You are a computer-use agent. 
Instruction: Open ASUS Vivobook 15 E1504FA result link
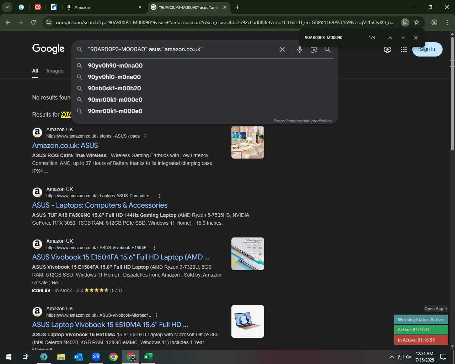[121, 257]
